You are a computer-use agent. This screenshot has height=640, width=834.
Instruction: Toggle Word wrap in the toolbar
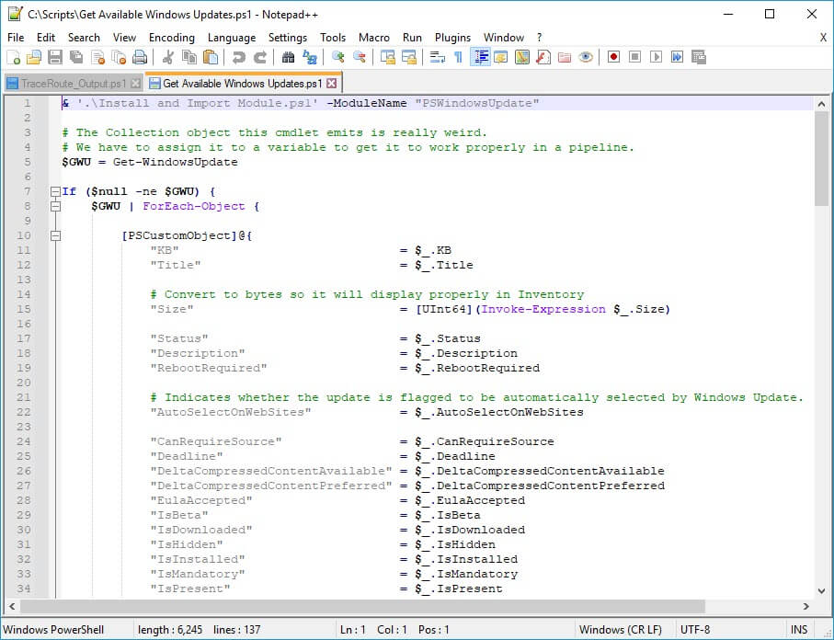[438, 57]
